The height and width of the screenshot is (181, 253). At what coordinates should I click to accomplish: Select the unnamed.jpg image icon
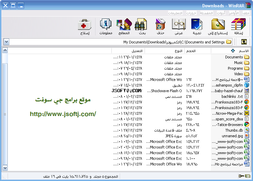247,136
